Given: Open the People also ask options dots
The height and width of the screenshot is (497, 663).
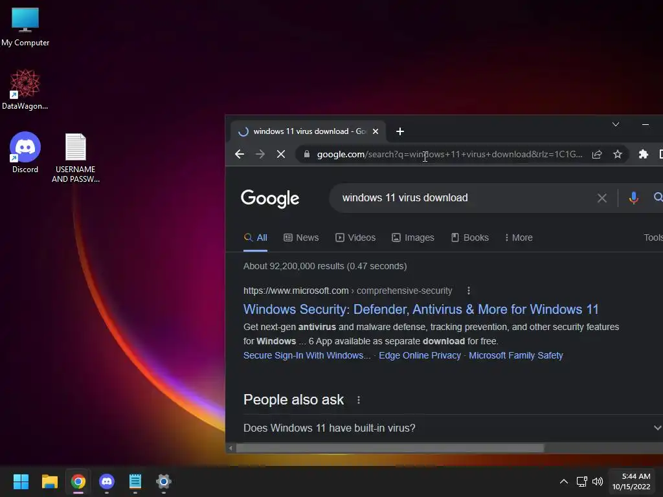Looking at the screenshot, I should 359,400.
